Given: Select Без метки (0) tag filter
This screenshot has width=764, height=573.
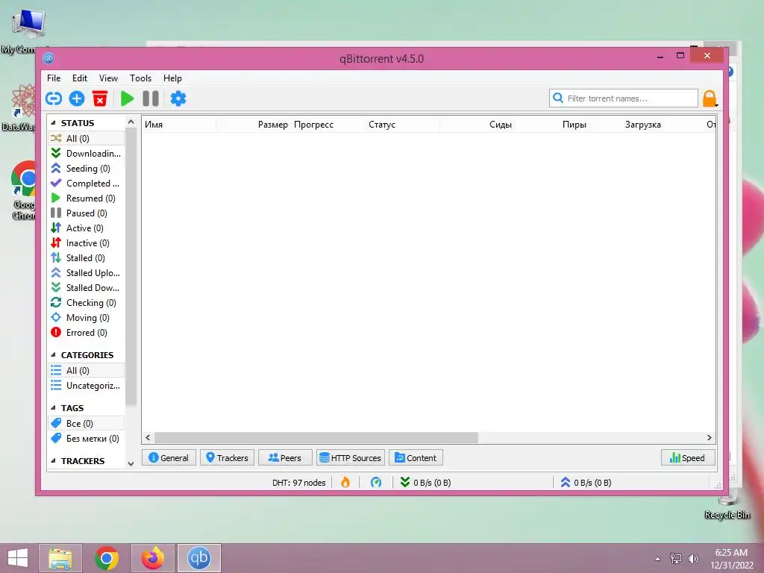Looking at the screenshot, I should coord(87,439).
